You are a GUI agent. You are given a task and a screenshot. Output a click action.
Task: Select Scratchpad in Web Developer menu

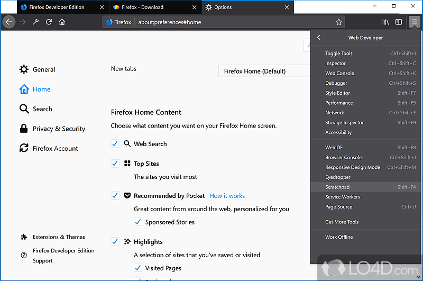click(365, 187)
